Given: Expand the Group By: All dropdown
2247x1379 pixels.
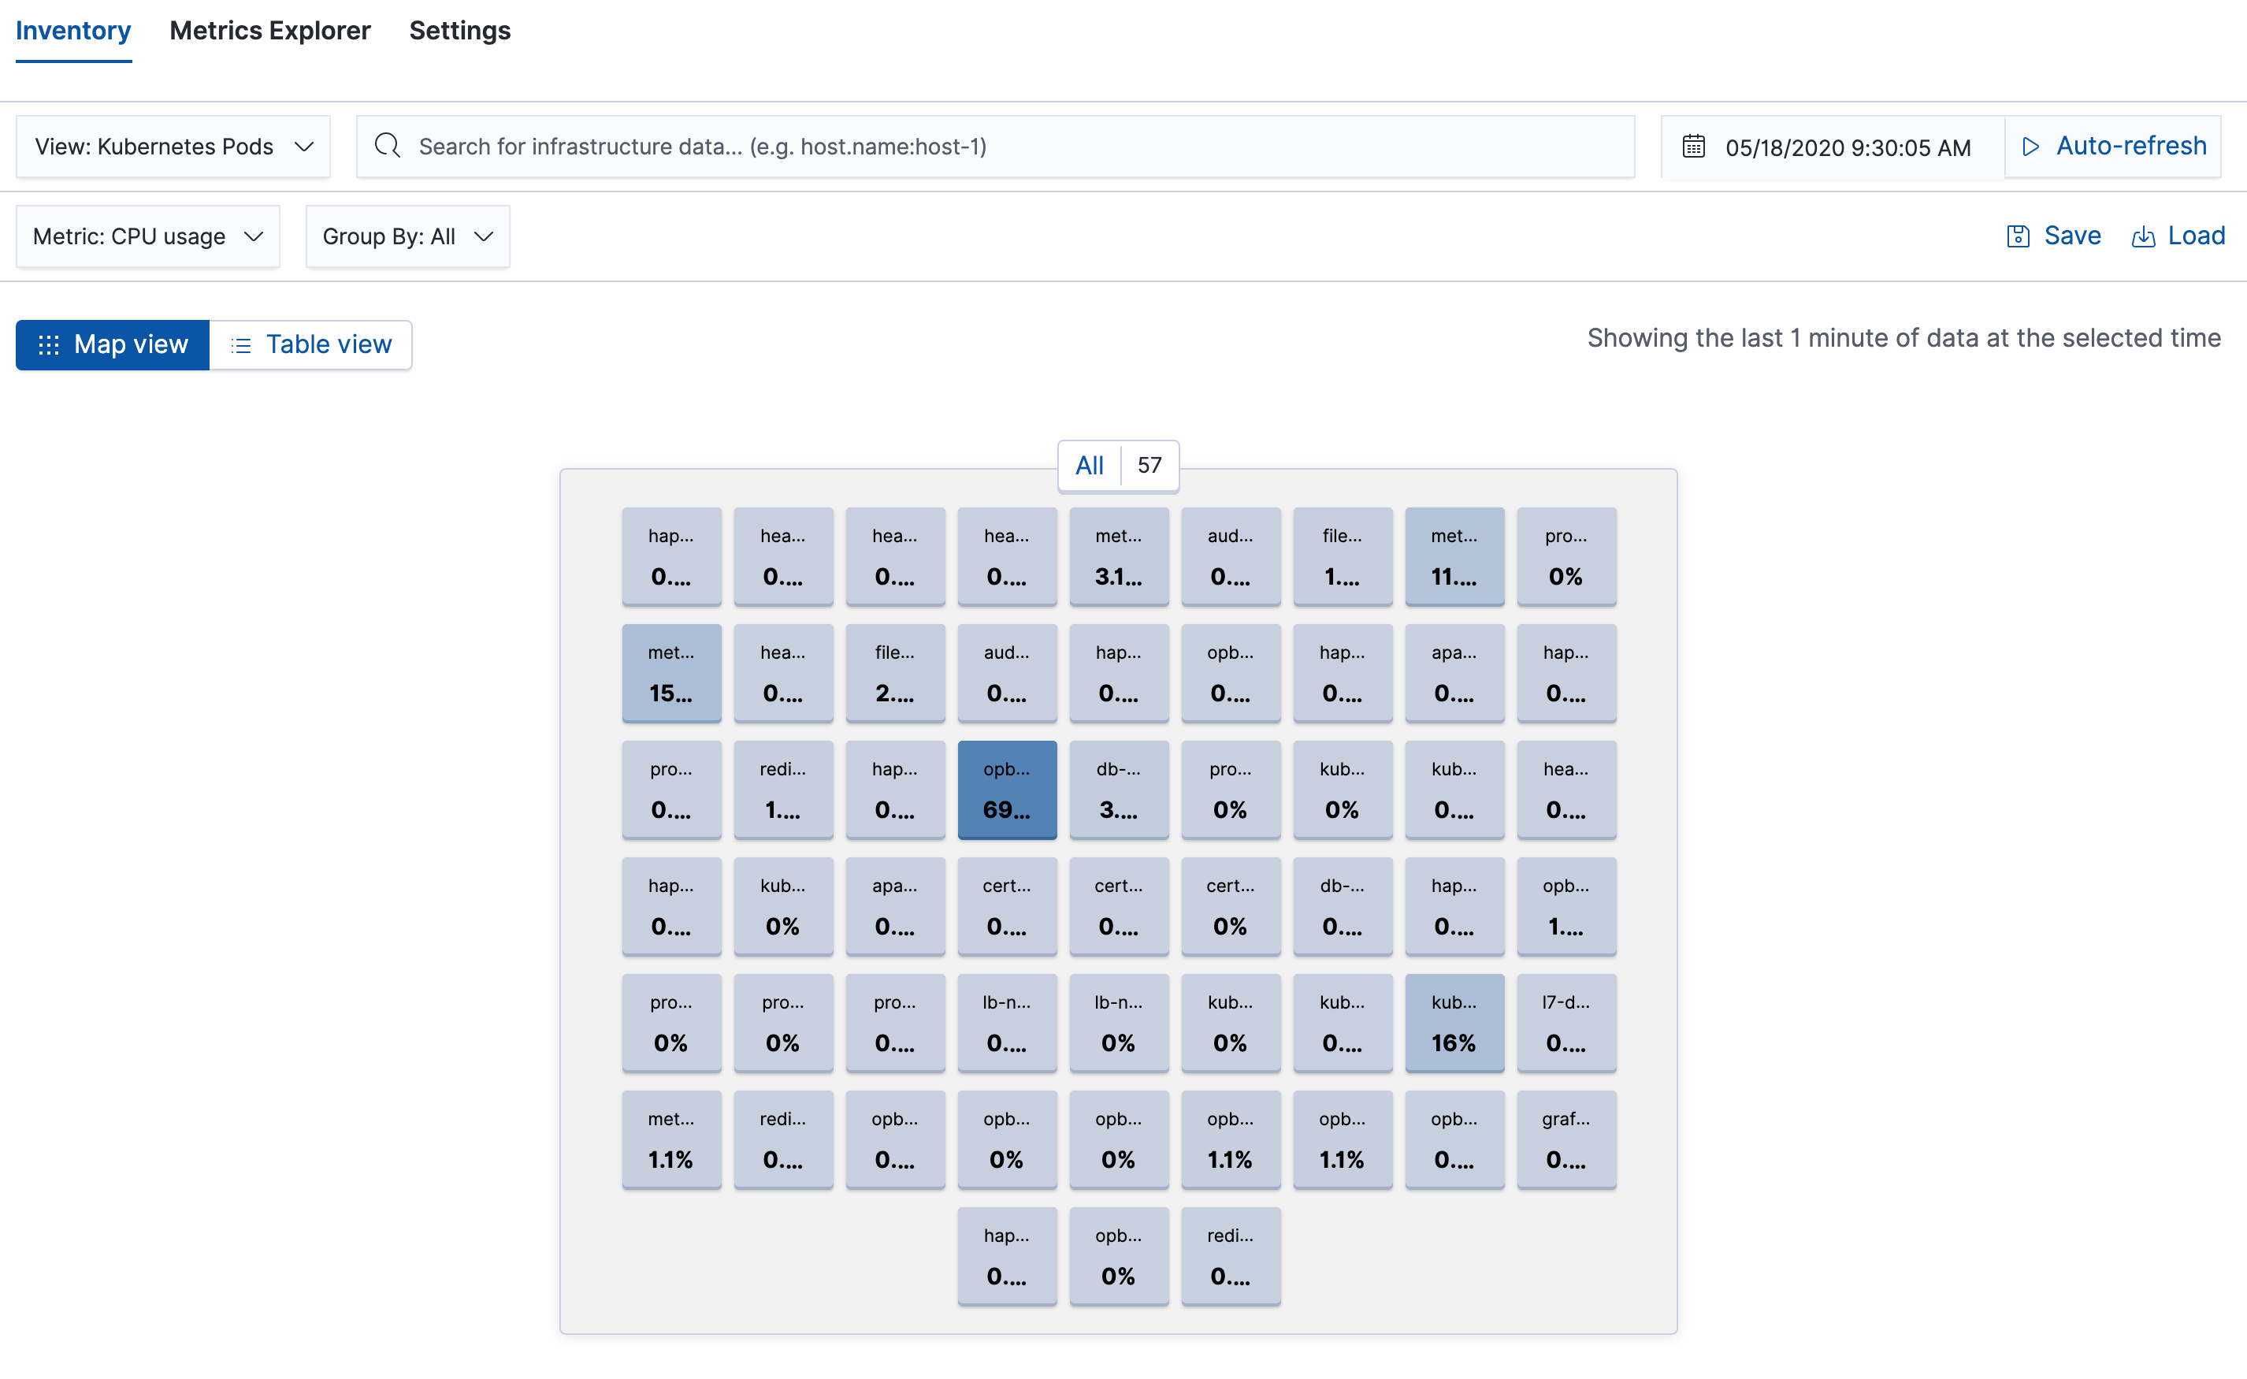Looking at the screenshot, I should 407,236.
